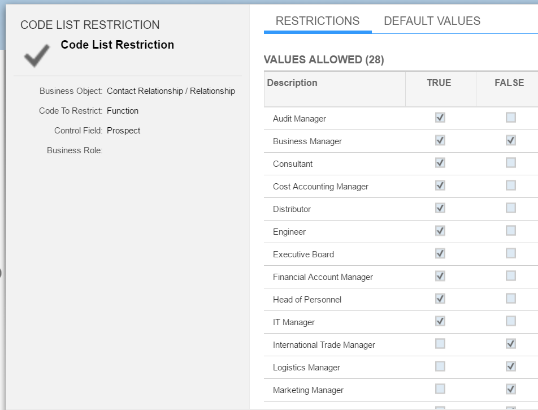
Task: Uncheck TRUE for Audit Manager
Action: pyautogui.click(x=440, y=118)
